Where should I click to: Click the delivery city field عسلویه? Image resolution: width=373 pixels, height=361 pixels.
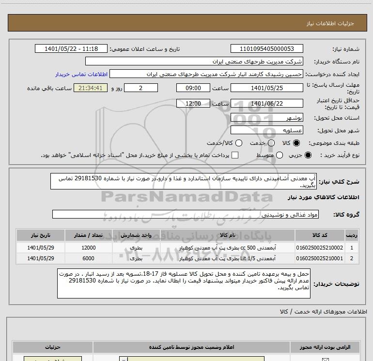266,130
